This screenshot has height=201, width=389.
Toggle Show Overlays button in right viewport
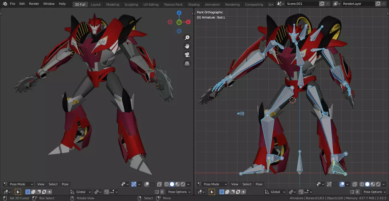[342, 184]
